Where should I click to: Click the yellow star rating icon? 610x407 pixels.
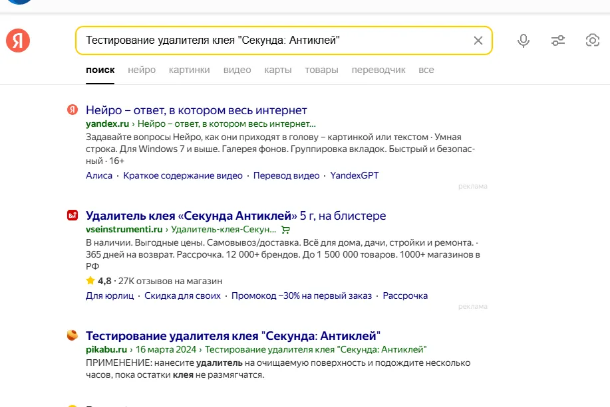pyautogui.click(x=90, y=280)
